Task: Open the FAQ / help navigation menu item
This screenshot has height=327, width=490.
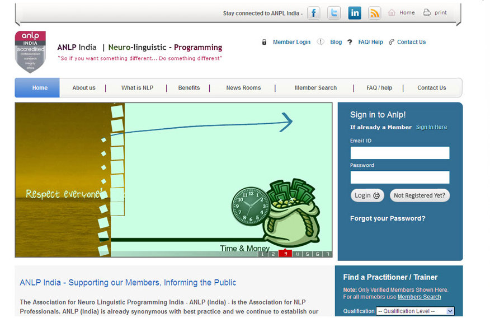Action: [379, 88]
